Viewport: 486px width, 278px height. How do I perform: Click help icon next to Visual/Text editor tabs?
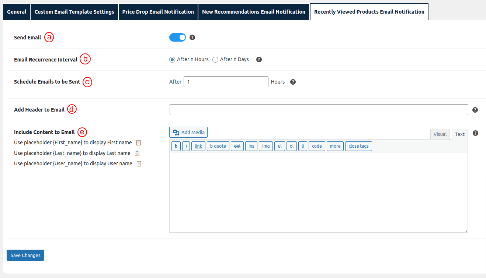pos(475,133)
